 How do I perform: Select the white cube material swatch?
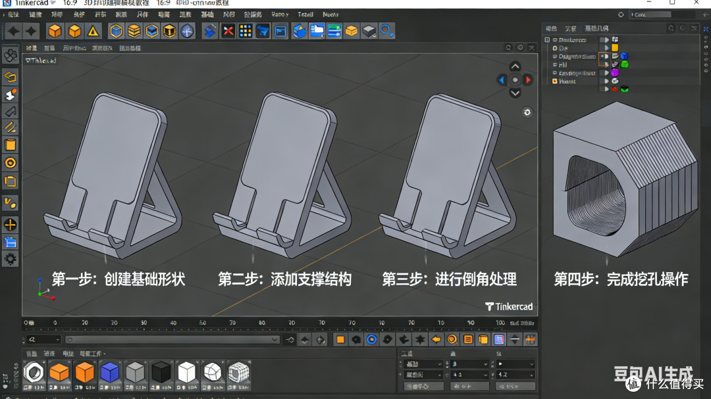point(187,375)
